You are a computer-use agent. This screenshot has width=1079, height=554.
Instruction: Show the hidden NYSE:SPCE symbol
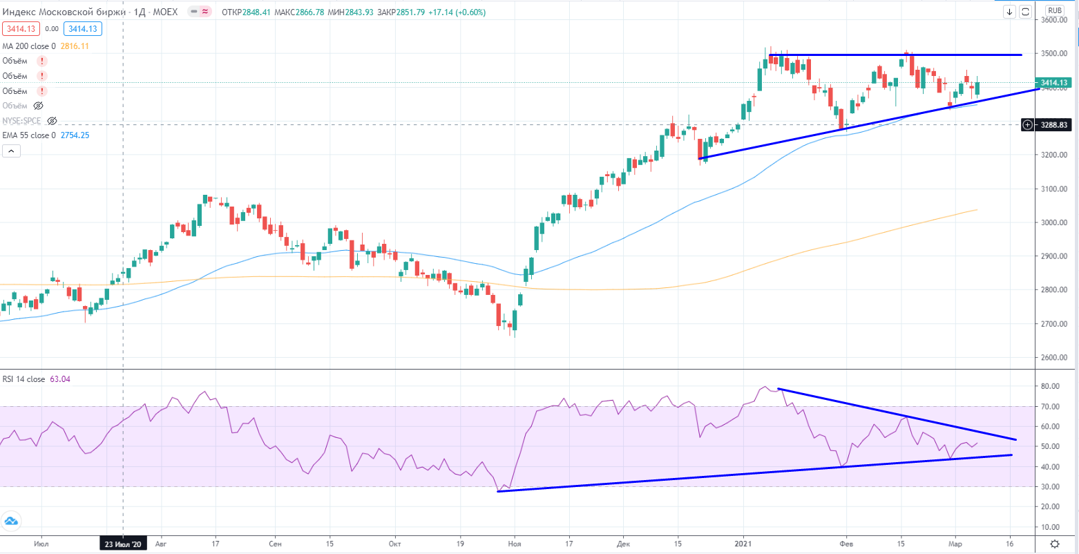pos(52,121)
